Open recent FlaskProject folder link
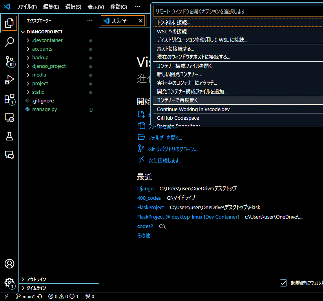This screenshot has width=323, height=301. tap(151, 208)
